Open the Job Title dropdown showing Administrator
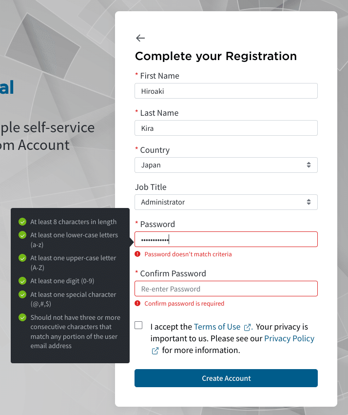This screenshot has width=348, height=415. click(x=226, y=202)
